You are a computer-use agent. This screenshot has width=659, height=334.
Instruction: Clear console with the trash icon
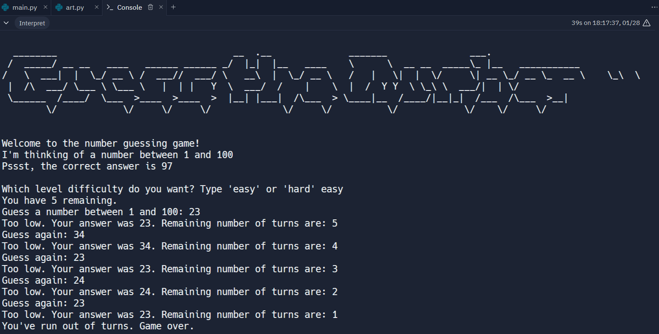(x=150, y=8)
